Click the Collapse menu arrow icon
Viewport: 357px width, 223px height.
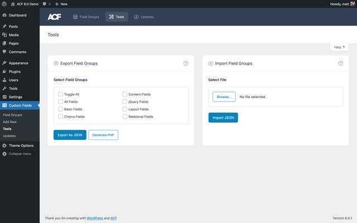[4, 154]
